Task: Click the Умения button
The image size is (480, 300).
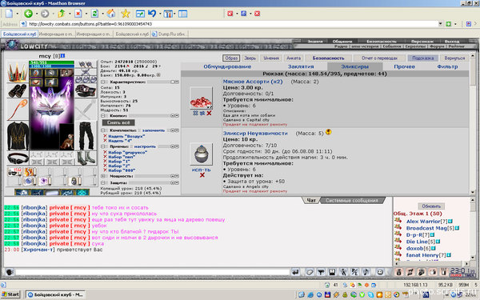Action: click(x=271, y=58)
